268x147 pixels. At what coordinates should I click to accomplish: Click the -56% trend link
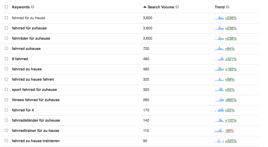point(229,131)
